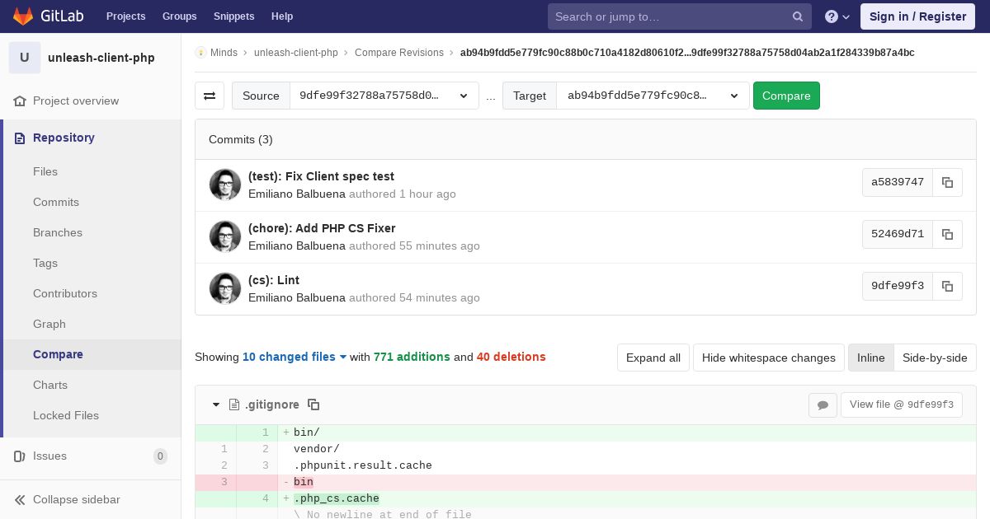Open commit (chore): Add PHP CS Fixer
Image resolution: width=990 pixels, height=519 pixels.
[x=322, y=228]
